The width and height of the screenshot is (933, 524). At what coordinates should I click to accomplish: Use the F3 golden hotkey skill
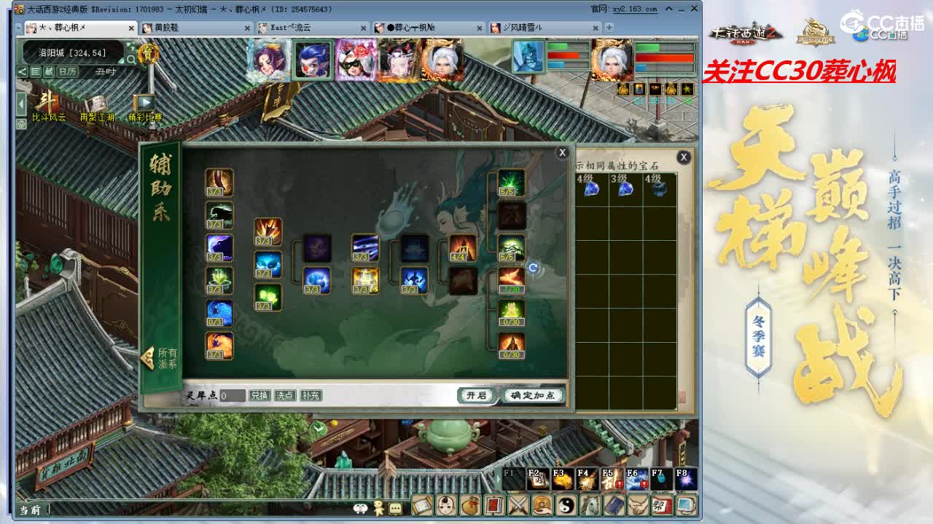563,478
